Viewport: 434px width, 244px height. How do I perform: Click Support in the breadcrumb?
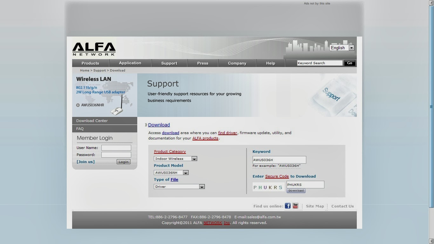pos(99,71)
